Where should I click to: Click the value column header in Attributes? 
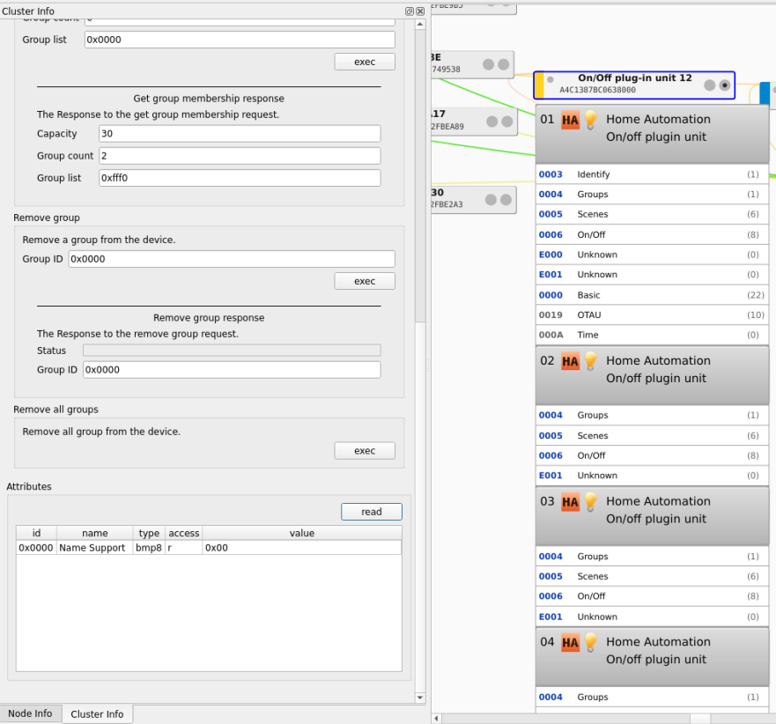click(302, 533)
